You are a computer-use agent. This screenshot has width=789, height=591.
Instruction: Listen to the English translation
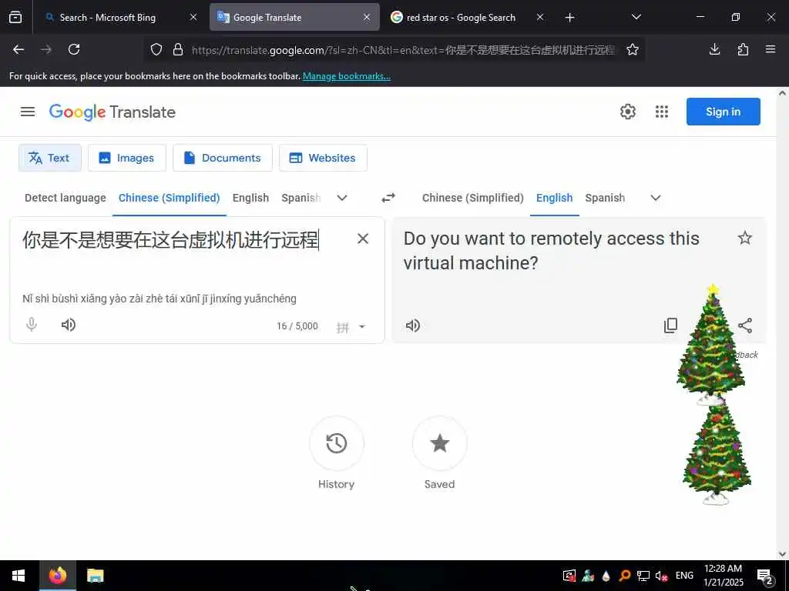tap(413, 326)
